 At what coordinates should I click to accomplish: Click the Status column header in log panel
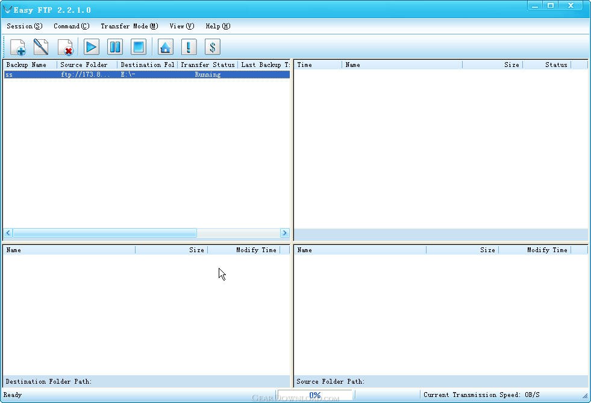(x=547, y=65)
